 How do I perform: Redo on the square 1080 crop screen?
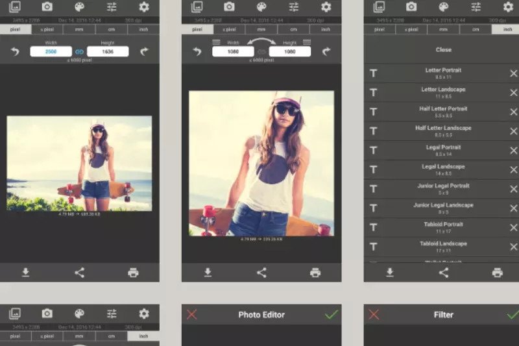(x=326, y=51)
